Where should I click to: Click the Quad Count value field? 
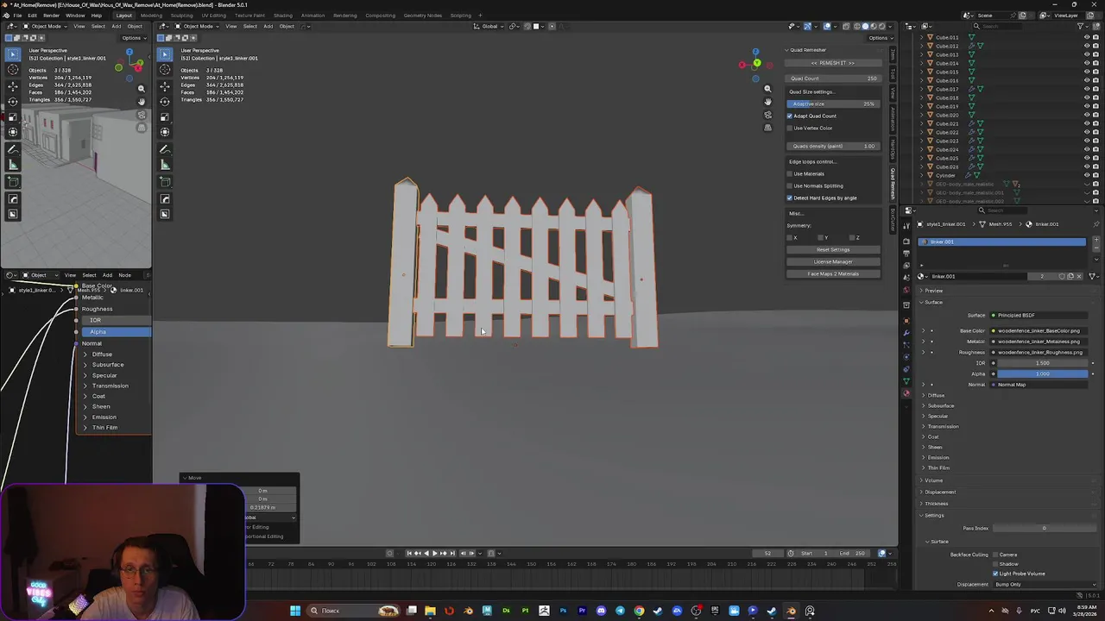click(833, 78)
